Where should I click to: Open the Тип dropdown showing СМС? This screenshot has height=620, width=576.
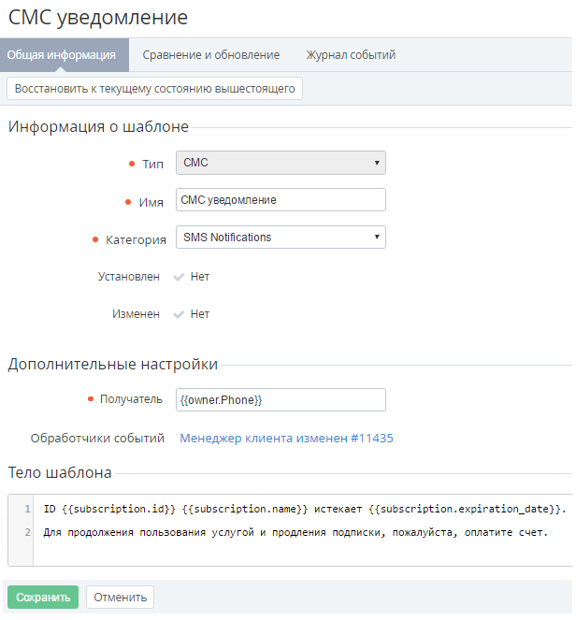coord(281,163)
